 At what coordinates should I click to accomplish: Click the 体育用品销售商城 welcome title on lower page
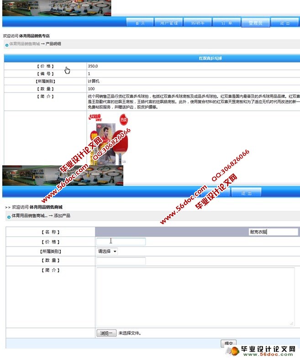46,207
